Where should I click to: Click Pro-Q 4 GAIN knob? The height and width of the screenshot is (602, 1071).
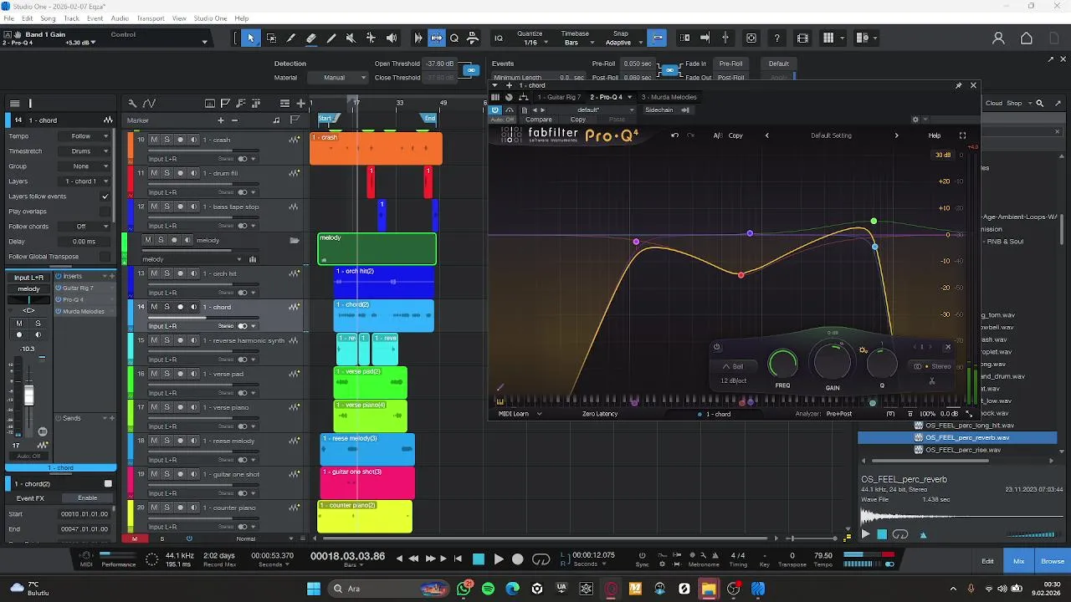[x=833, y=362]
